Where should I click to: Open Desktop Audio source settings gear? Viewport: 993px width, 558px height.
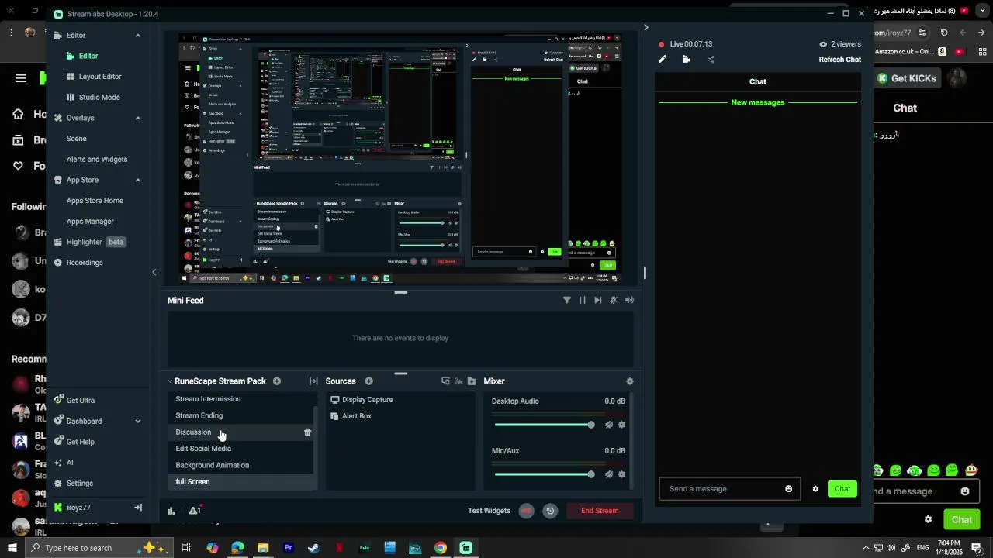[621, 425]
